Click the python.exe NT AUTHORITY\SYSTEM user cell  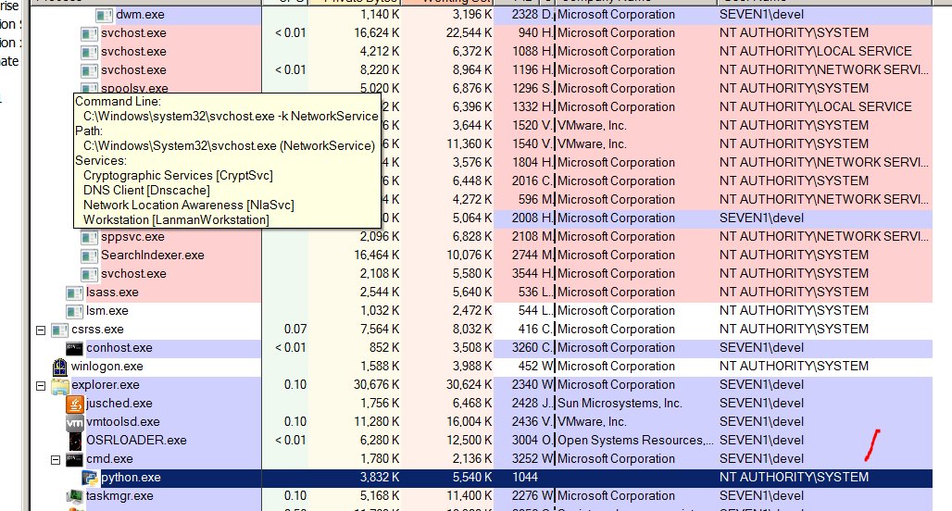794,478
